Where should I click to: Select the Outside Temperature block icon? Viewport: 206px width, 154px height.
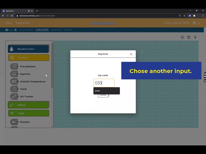tap(14, 81)
